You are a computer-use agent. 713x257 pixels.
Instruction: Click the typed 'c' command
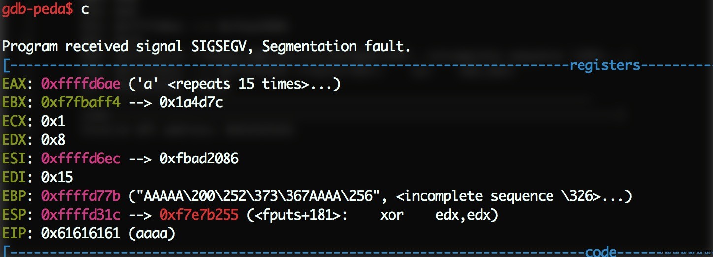[85, 11]
